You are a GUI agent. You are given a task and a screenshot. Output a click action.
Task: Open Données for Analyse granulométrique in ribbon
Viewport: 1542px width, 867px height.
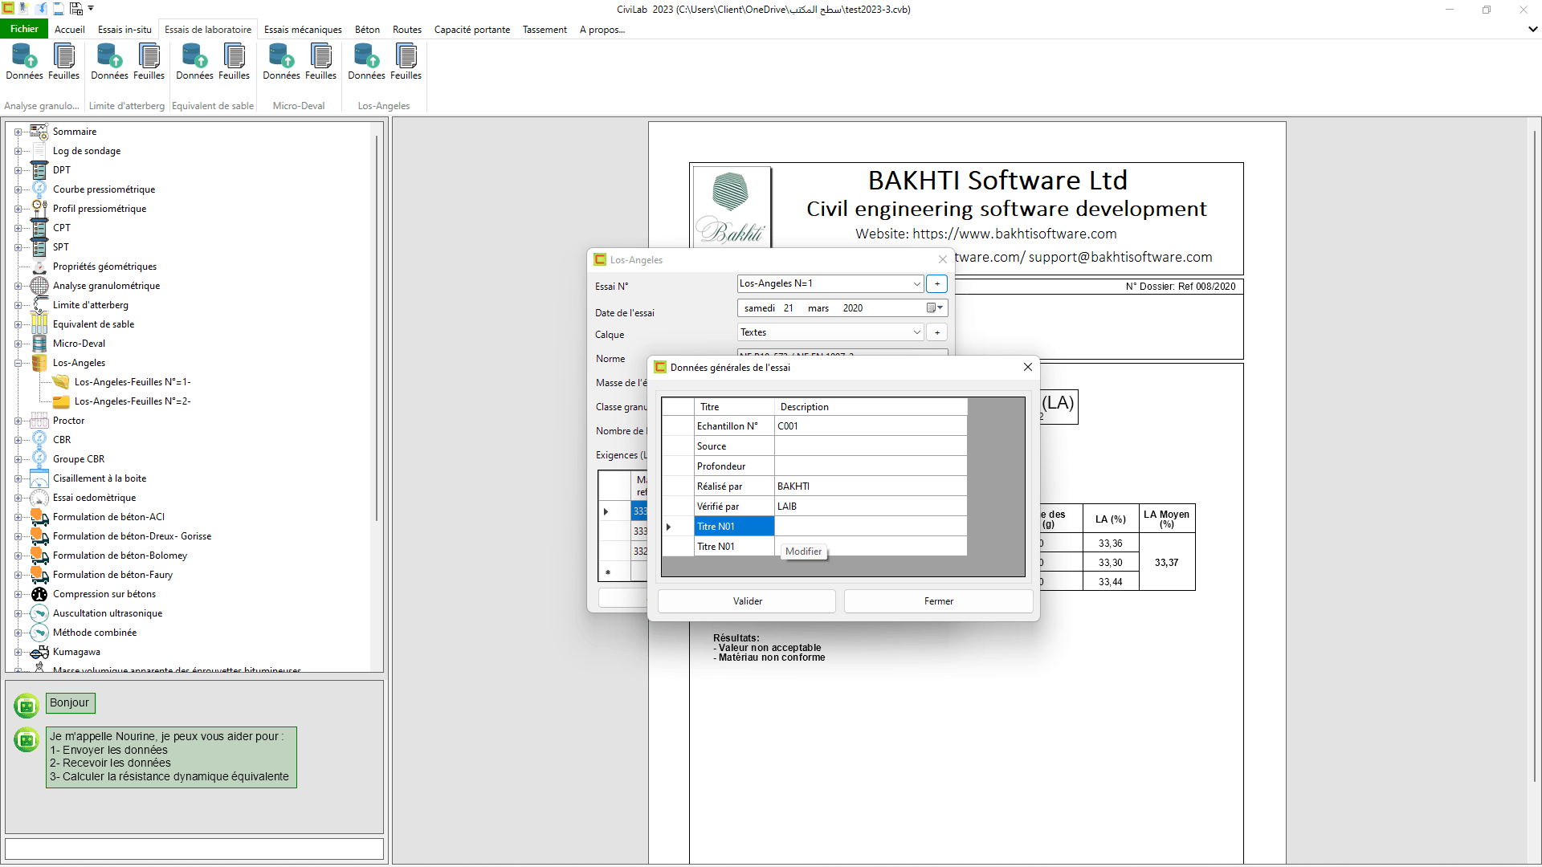[24, 62]
